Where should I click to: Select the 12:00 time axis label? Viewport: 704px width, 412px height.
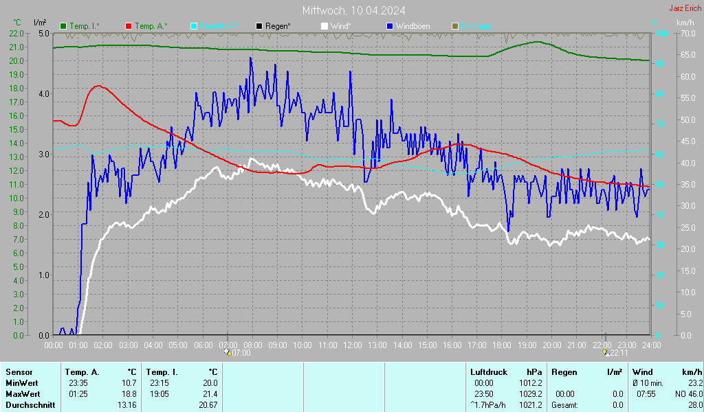353,344
